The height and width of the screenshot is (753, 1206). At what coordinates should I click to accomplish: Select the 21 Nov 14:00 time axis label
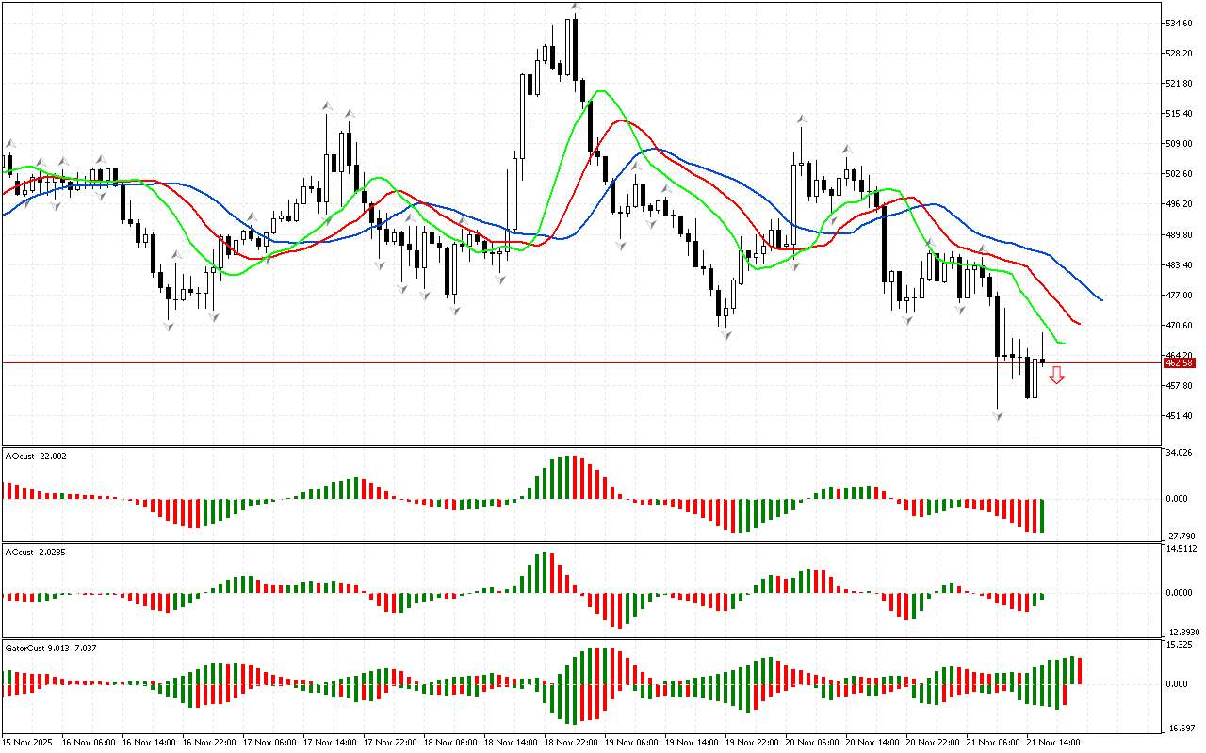1054,742
